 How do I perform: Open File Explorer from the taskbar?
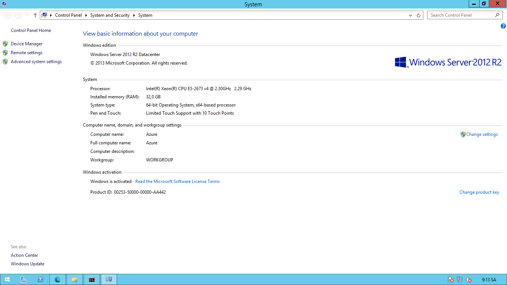(x=75, y=279)
